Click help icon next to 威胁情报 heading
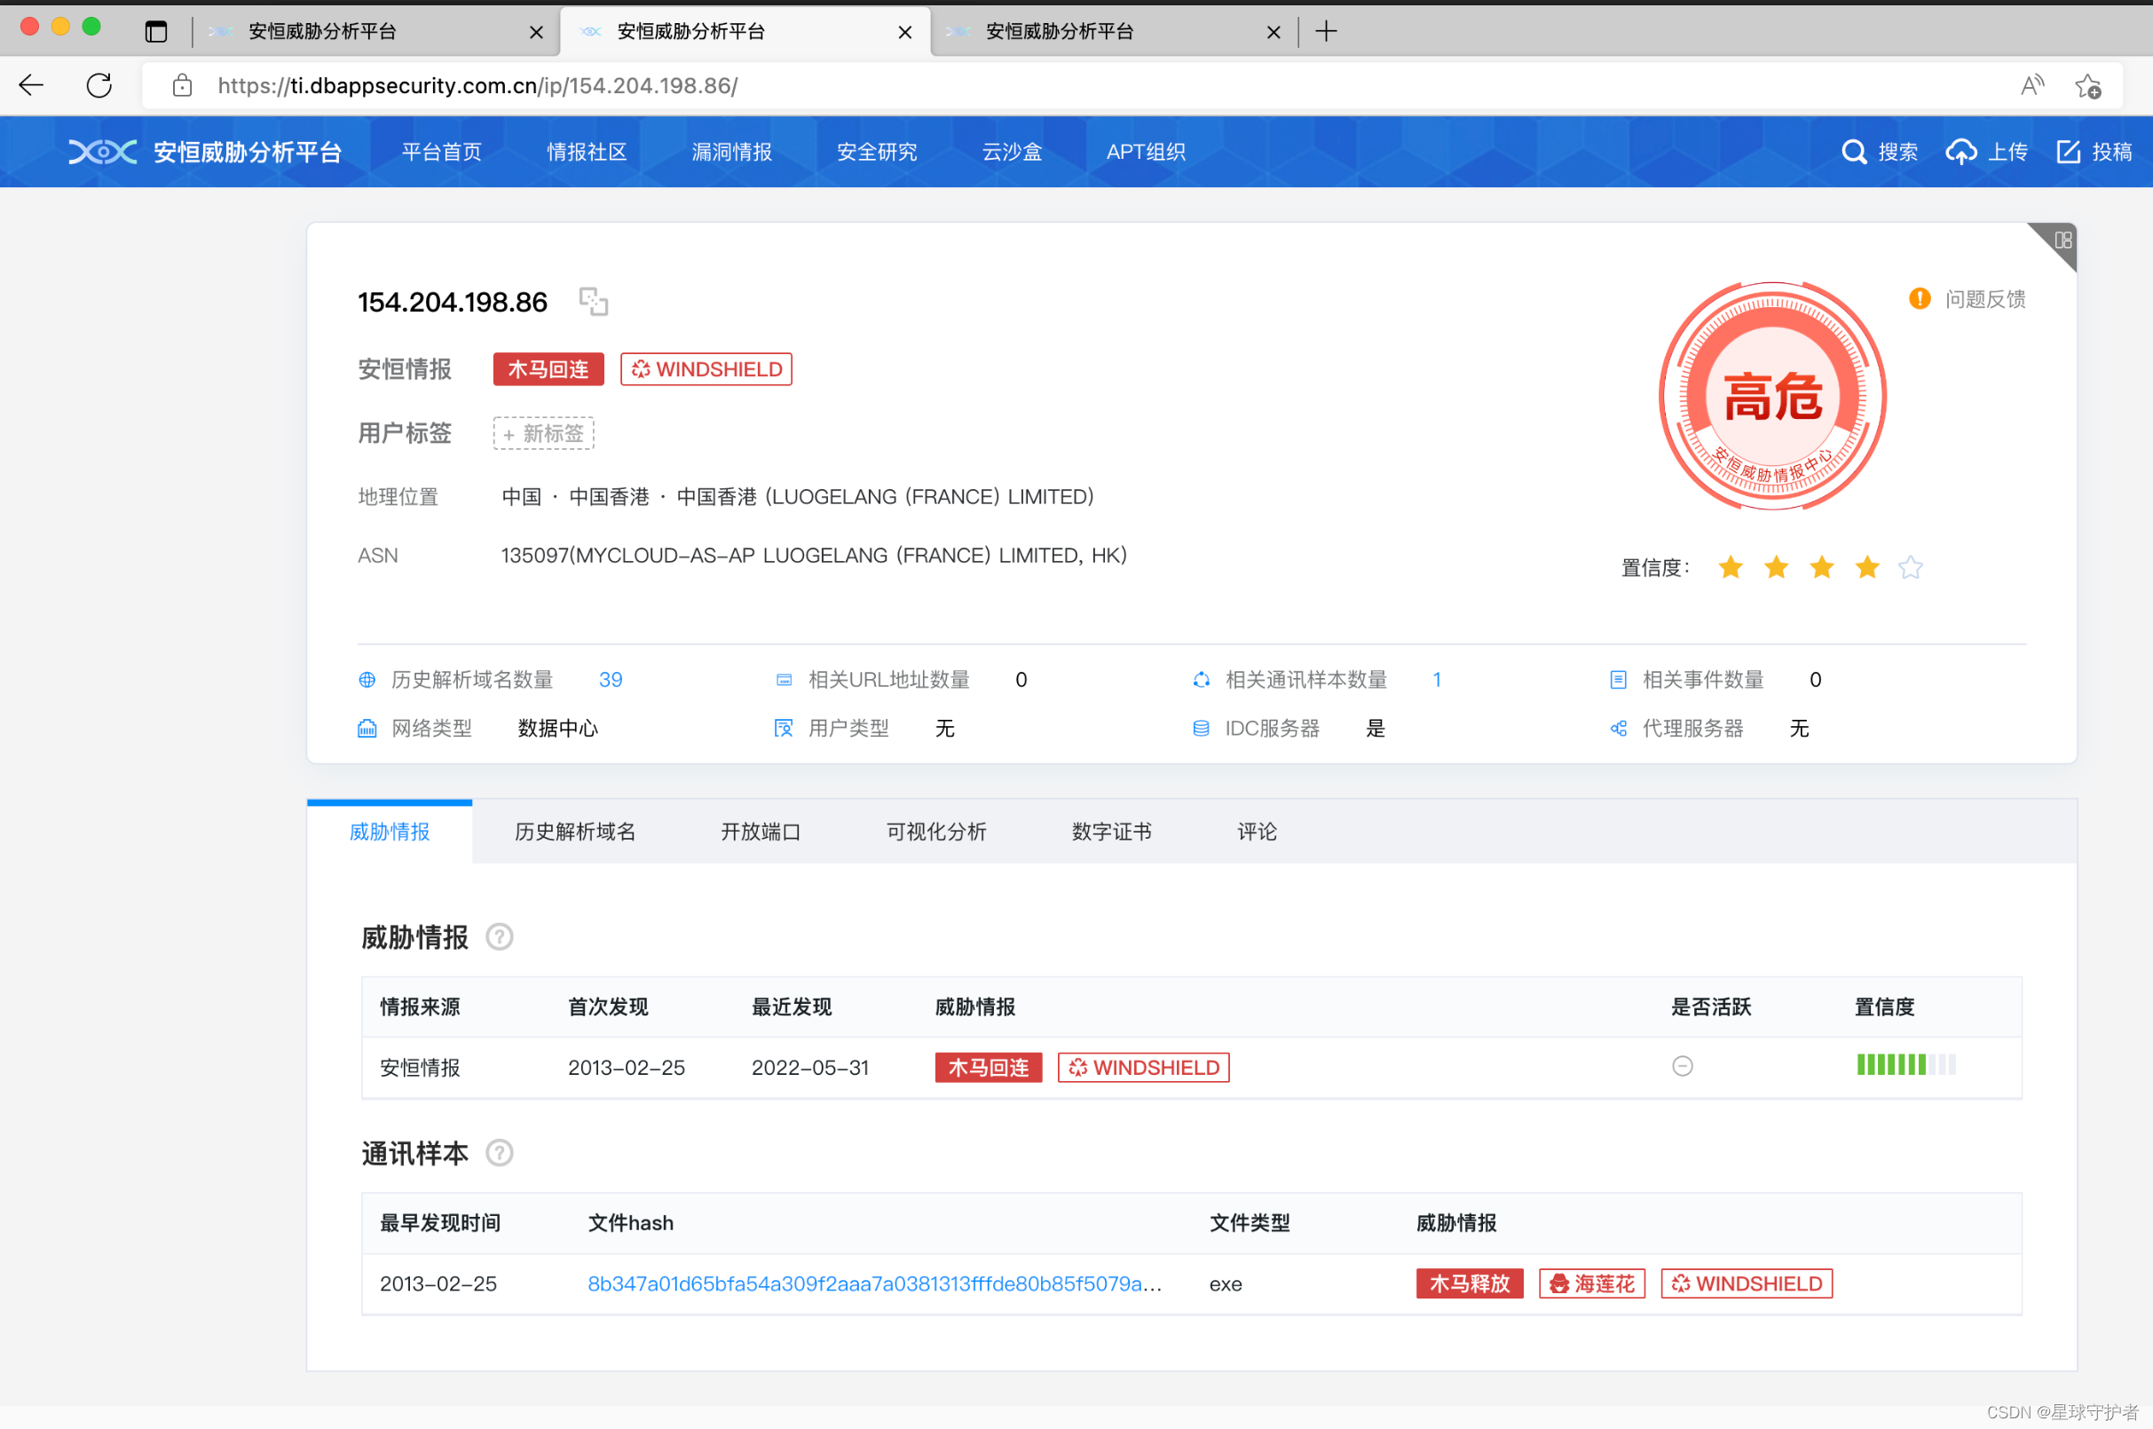This screenshot has width=2153, height=1429. coord(500,937)
